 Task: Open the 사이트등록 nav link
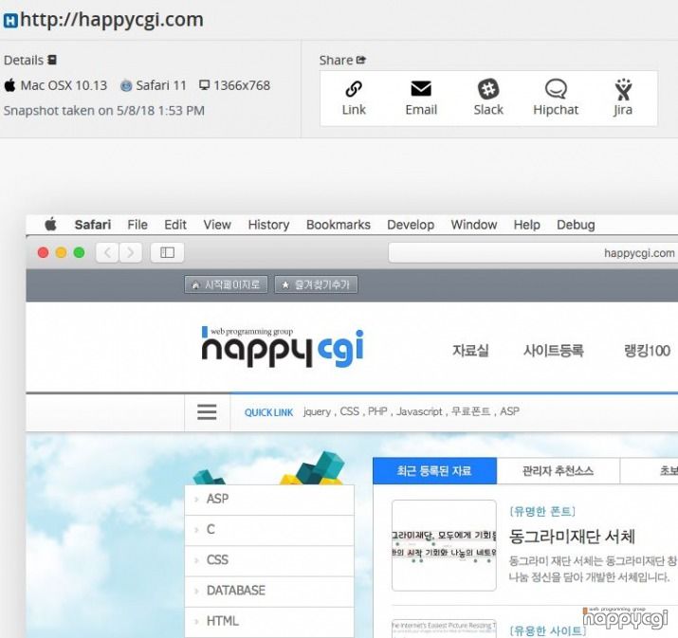tap(554, 351)
